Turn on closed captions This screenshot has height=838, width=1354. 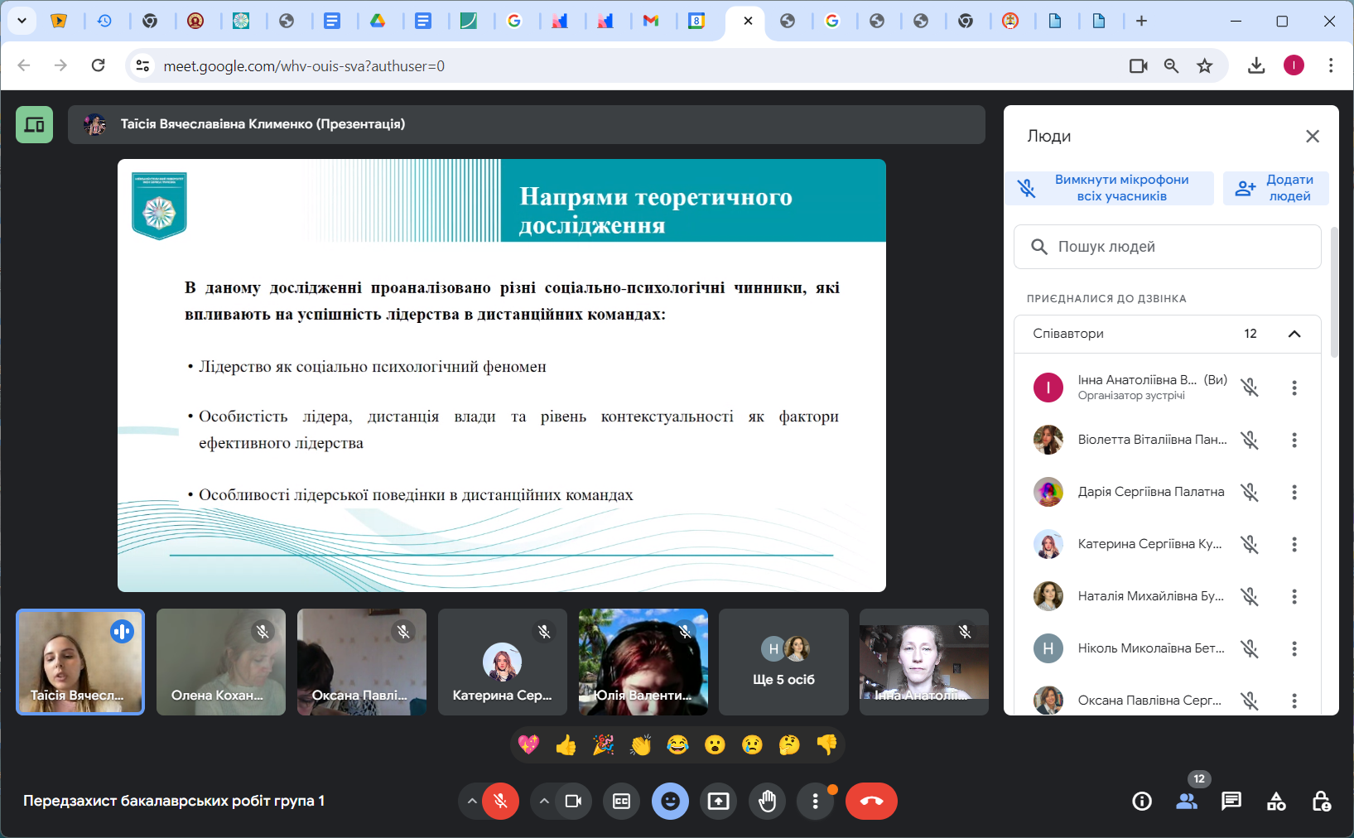pos(621,801)
